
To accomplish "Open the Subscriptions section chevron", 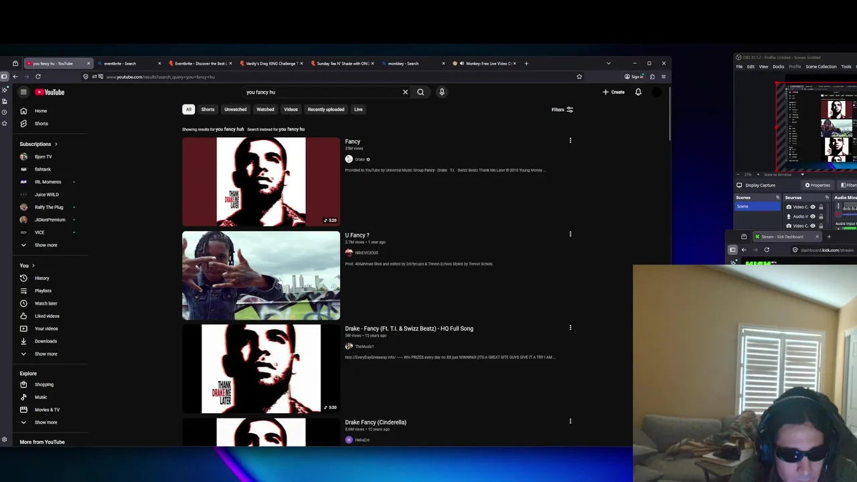I will (x=56, y=144).
